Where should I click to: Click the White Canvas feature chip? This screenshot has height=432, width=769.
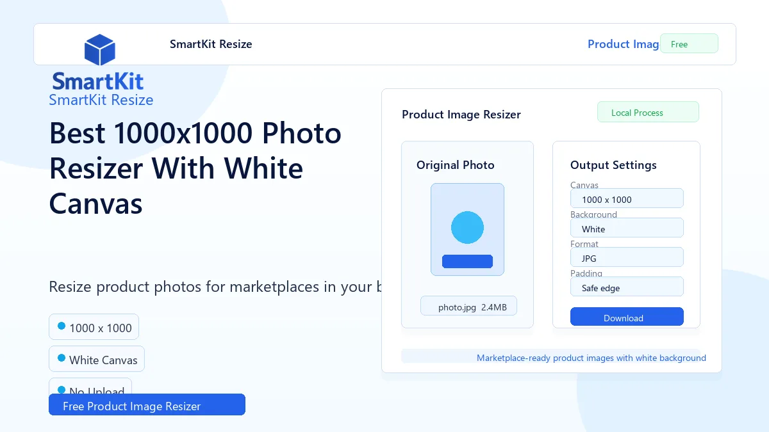tap(97, 359)
